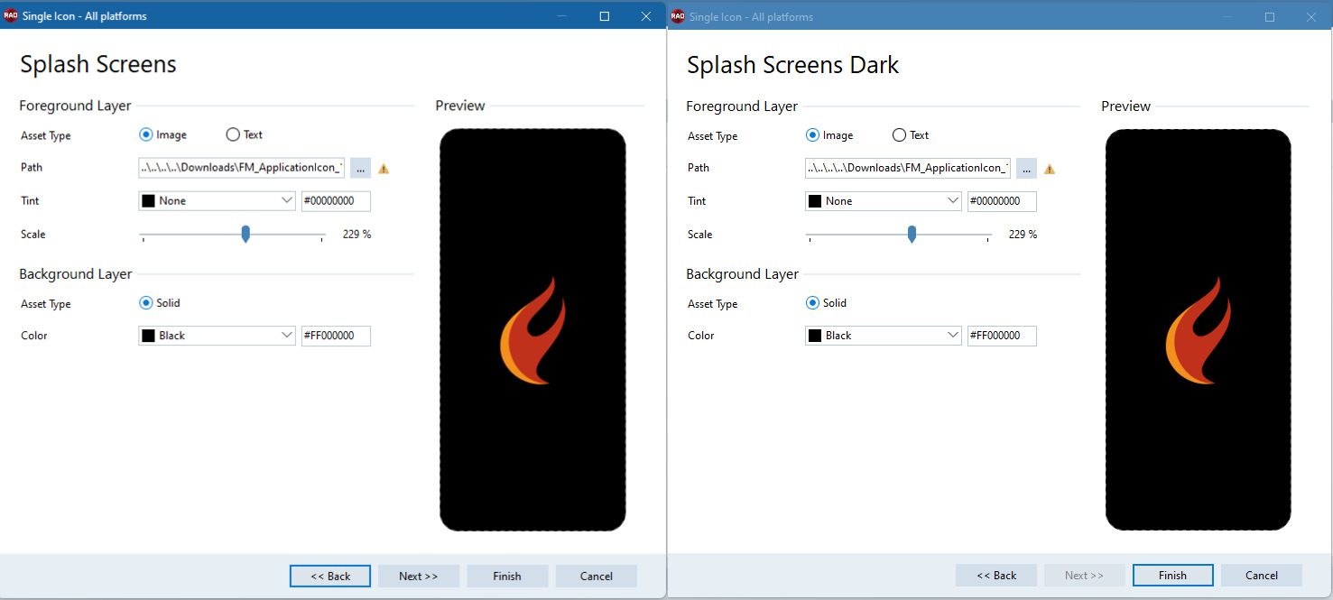
Task: Click << Back button in Splash Screens Dark
Action: [996, 575]
